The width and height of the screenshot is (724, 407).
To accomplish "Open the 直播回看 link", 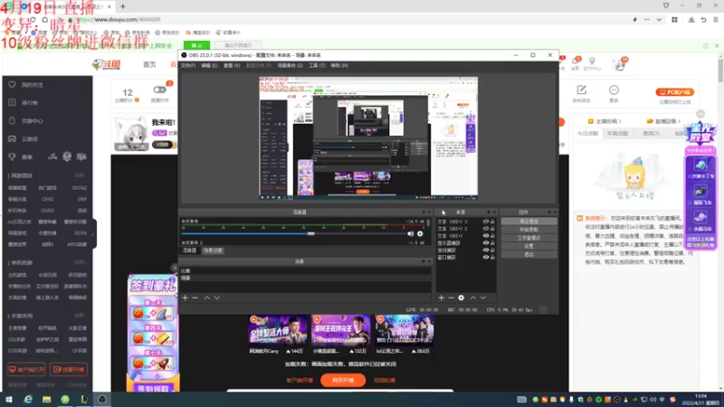I will tap(663, 121).
